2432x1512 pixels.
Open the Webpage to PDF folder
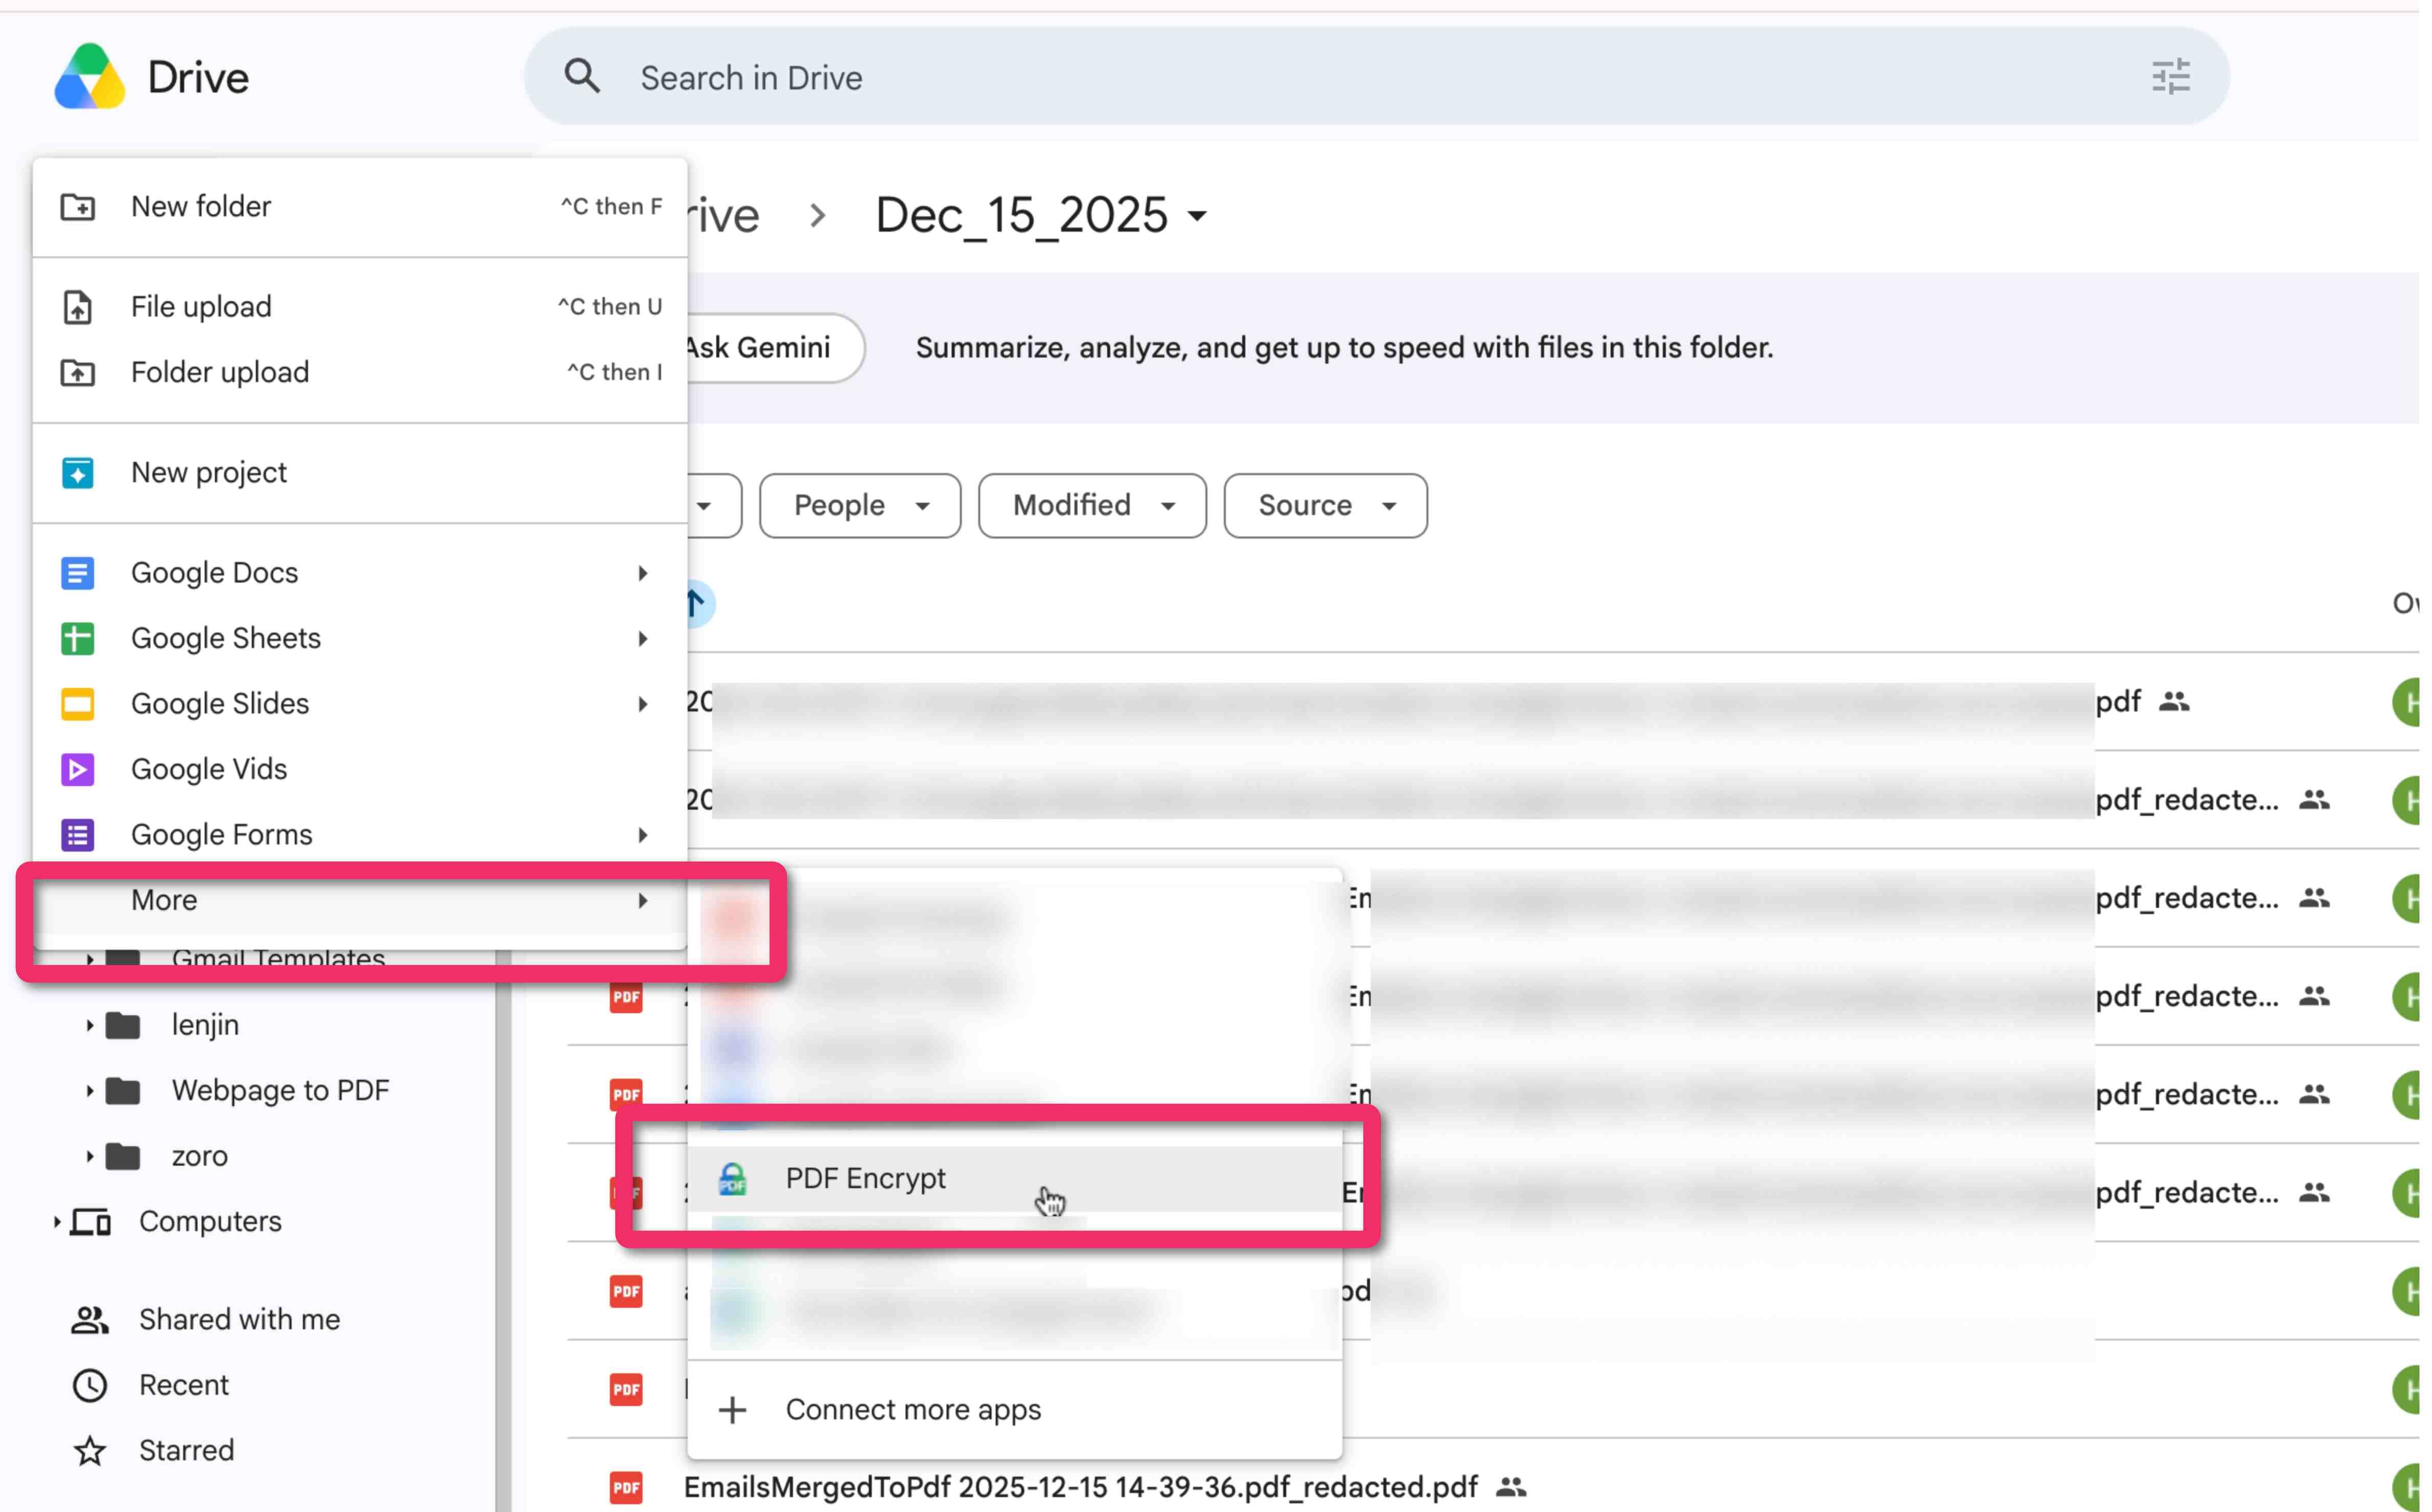tap(281, 1091)
